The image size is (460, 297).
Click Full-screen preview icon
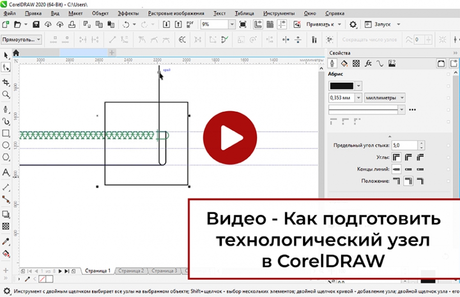coord(243,24)
